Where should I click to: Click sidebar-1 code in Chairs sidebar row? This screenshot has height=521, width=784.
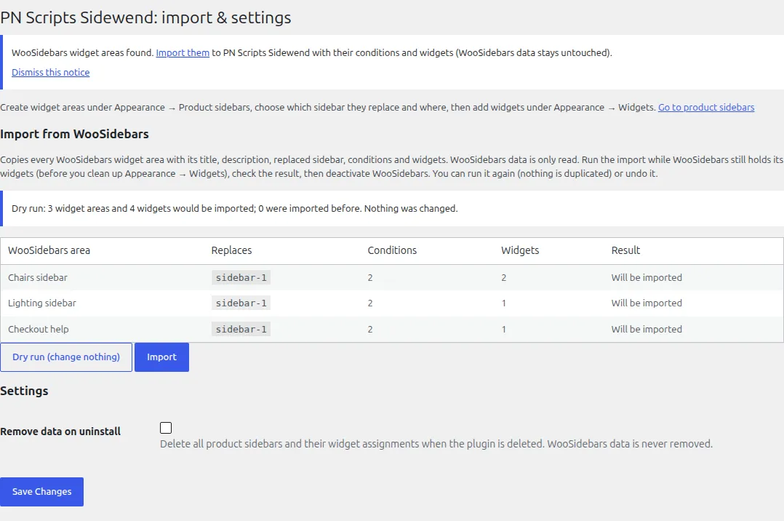pos(241,277)
